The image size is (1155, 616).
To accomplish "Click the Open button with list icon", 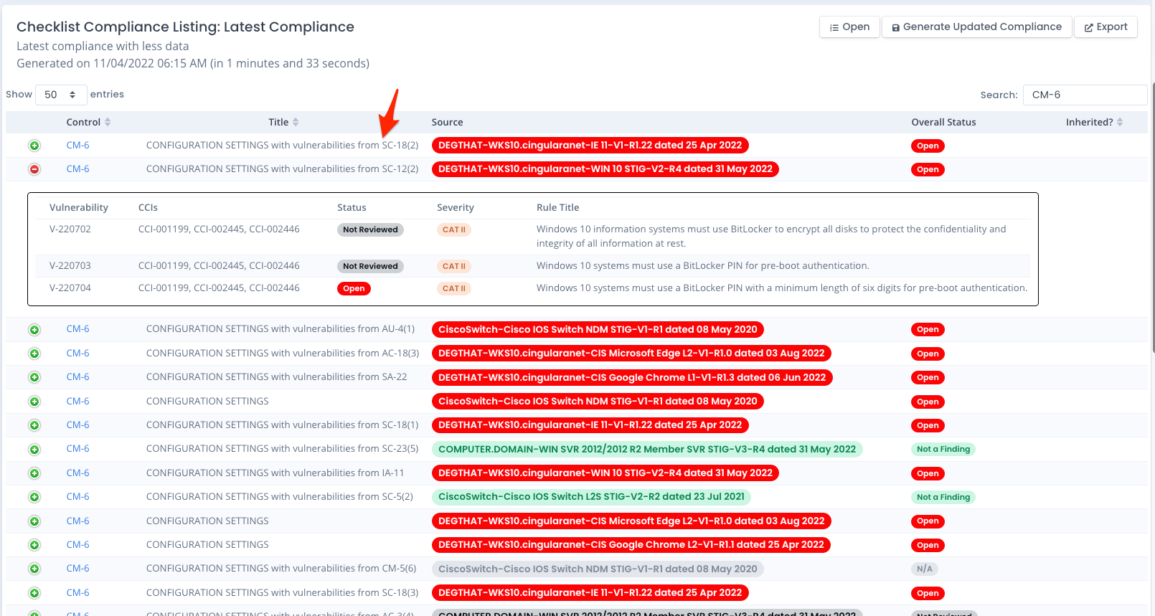I will click(x=849, y=27).
